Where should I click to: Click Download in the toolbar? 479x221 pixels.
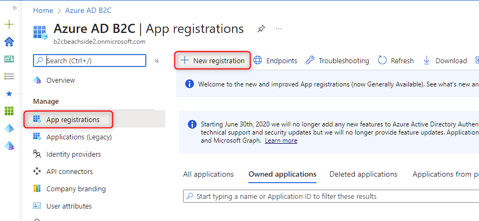(x=445, y=61)
